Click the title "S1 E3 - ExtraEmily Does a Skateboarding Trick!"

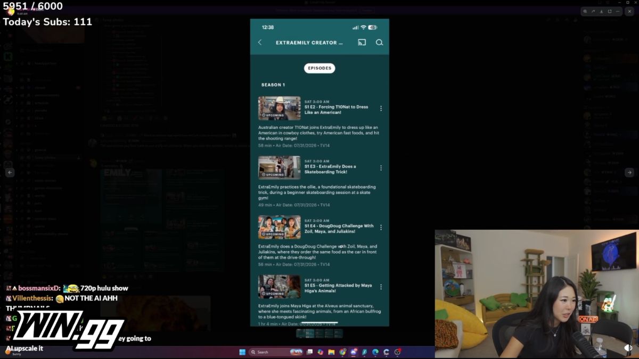point(330,169)
